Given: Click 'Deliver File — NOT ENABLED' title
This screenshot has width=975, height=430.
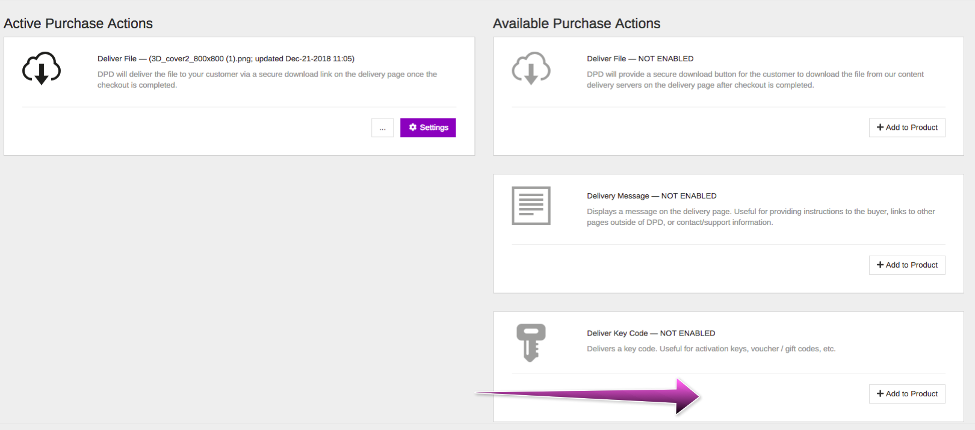Looking at the screenshot, I should click(640, 59).
